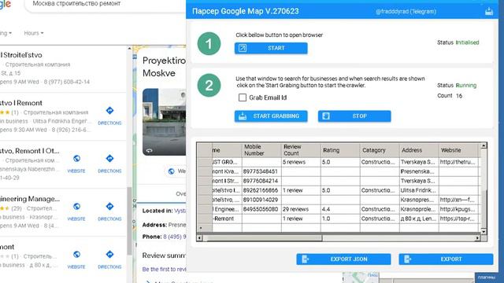The height and width of the screenshot is (283, 504).
Task: Stop the crawler with the STOP button
Action: [354, 116]
